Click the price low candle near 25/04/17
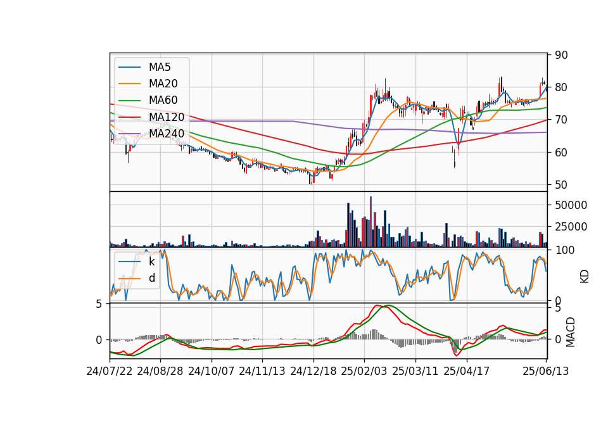This screenshot has width=608, height=437. 455,160
